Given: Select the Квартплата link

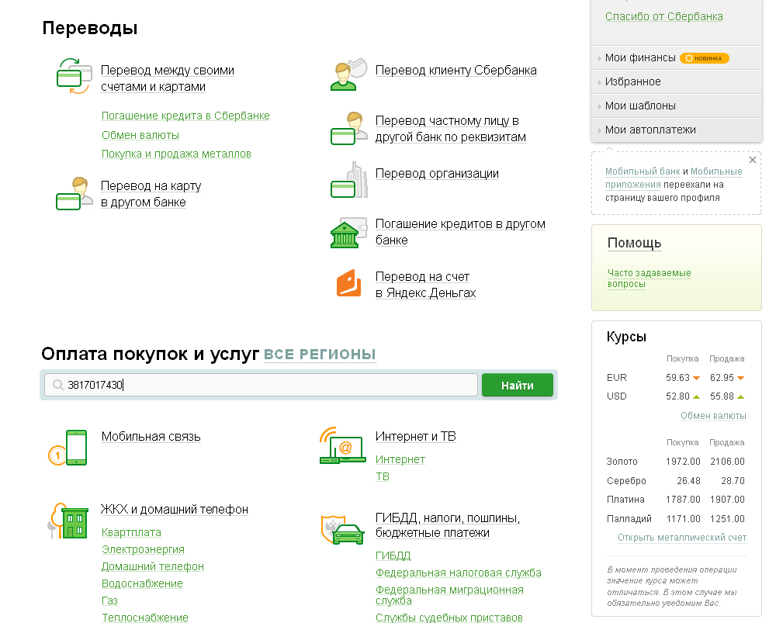Looking at the screenshot, I should [x=131, y=533].
